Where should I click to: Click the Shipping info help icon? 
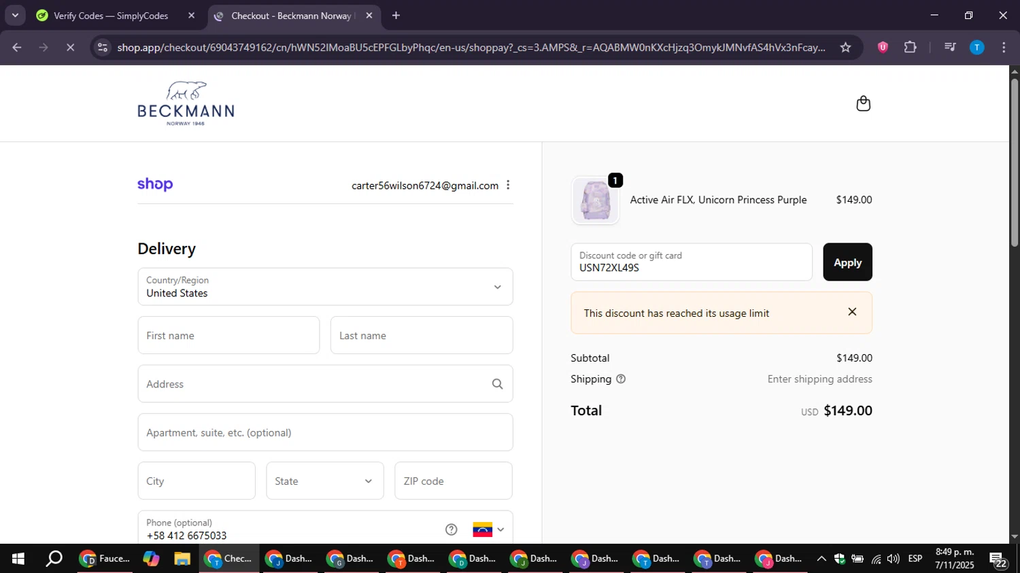pos(620,379)
